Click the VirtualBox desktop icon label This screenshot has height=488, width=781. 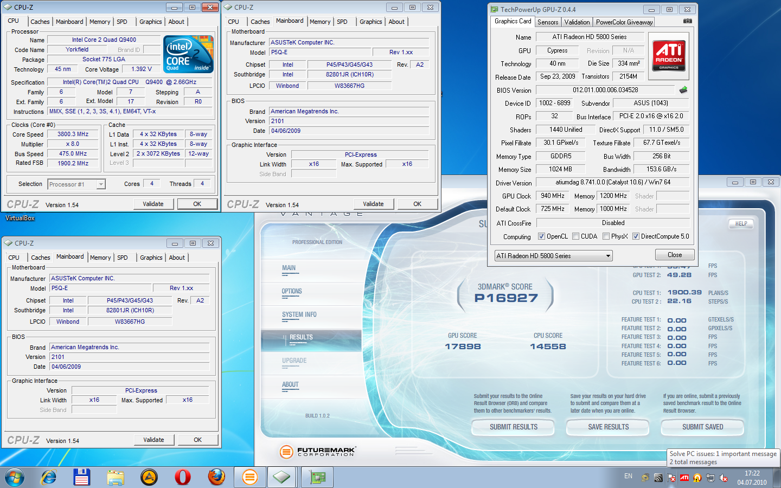click(x=20, y=218)
